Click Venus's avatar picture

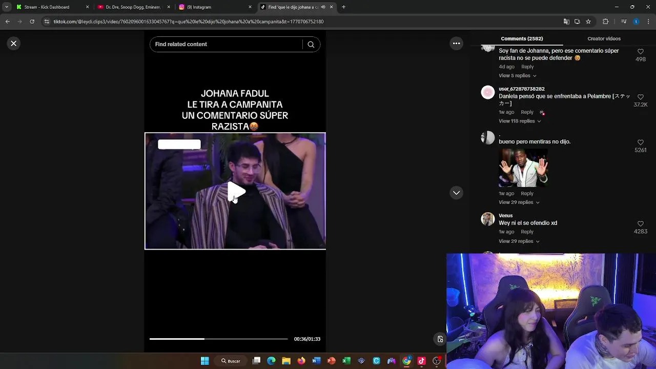488,219
